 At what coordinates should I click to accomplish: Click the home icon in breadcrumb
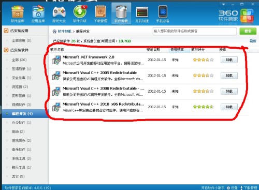54,31
